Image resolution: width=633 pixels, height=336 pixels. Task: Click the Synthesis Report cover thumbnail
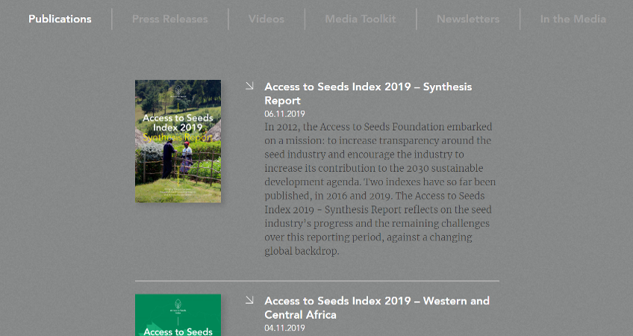point(178,141)
